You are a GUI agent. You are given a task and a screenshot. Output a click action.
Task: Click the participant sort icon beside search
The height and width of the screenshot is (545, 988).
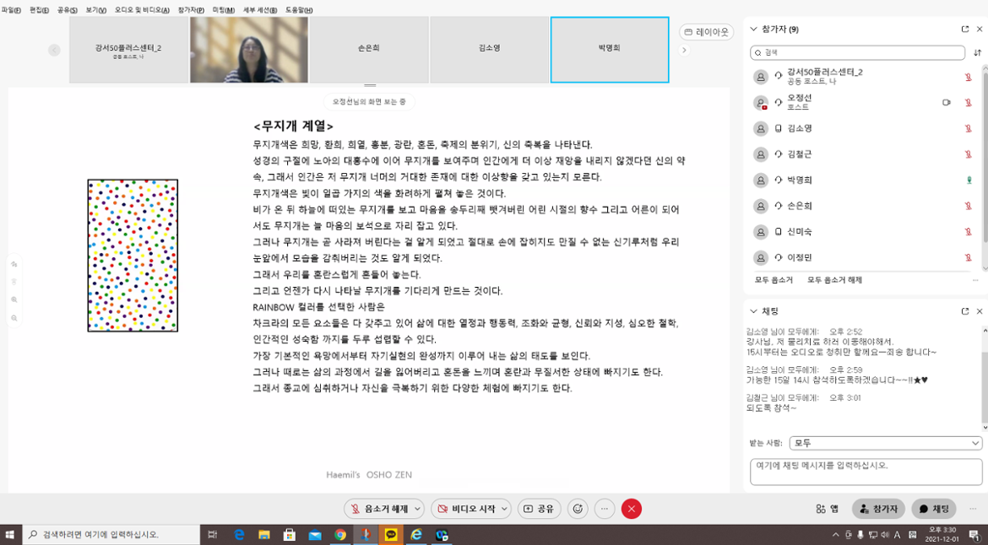(977, 52)
